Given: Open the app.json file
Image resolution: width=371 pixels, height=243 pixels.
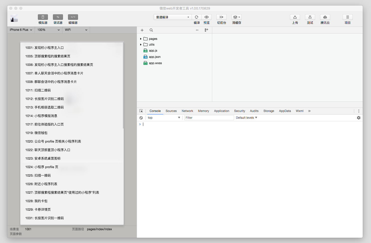Looking at the screenshot, I should tap(155, 57).
